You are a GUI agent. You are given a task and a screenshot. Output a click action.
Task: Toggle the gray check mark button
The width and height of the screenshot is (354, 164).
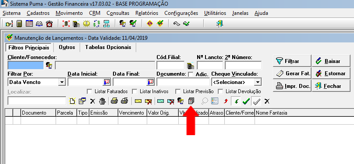[x=256, y=101]
